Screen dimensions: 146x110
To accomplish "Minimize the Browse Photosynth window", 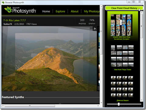I will tap(129, 2).
